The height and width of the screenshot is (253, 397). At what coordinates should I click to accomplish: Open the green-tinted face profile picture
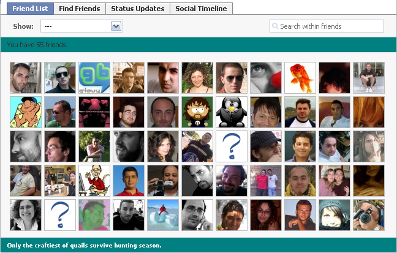pyautogui.click(x=94, y=215)
